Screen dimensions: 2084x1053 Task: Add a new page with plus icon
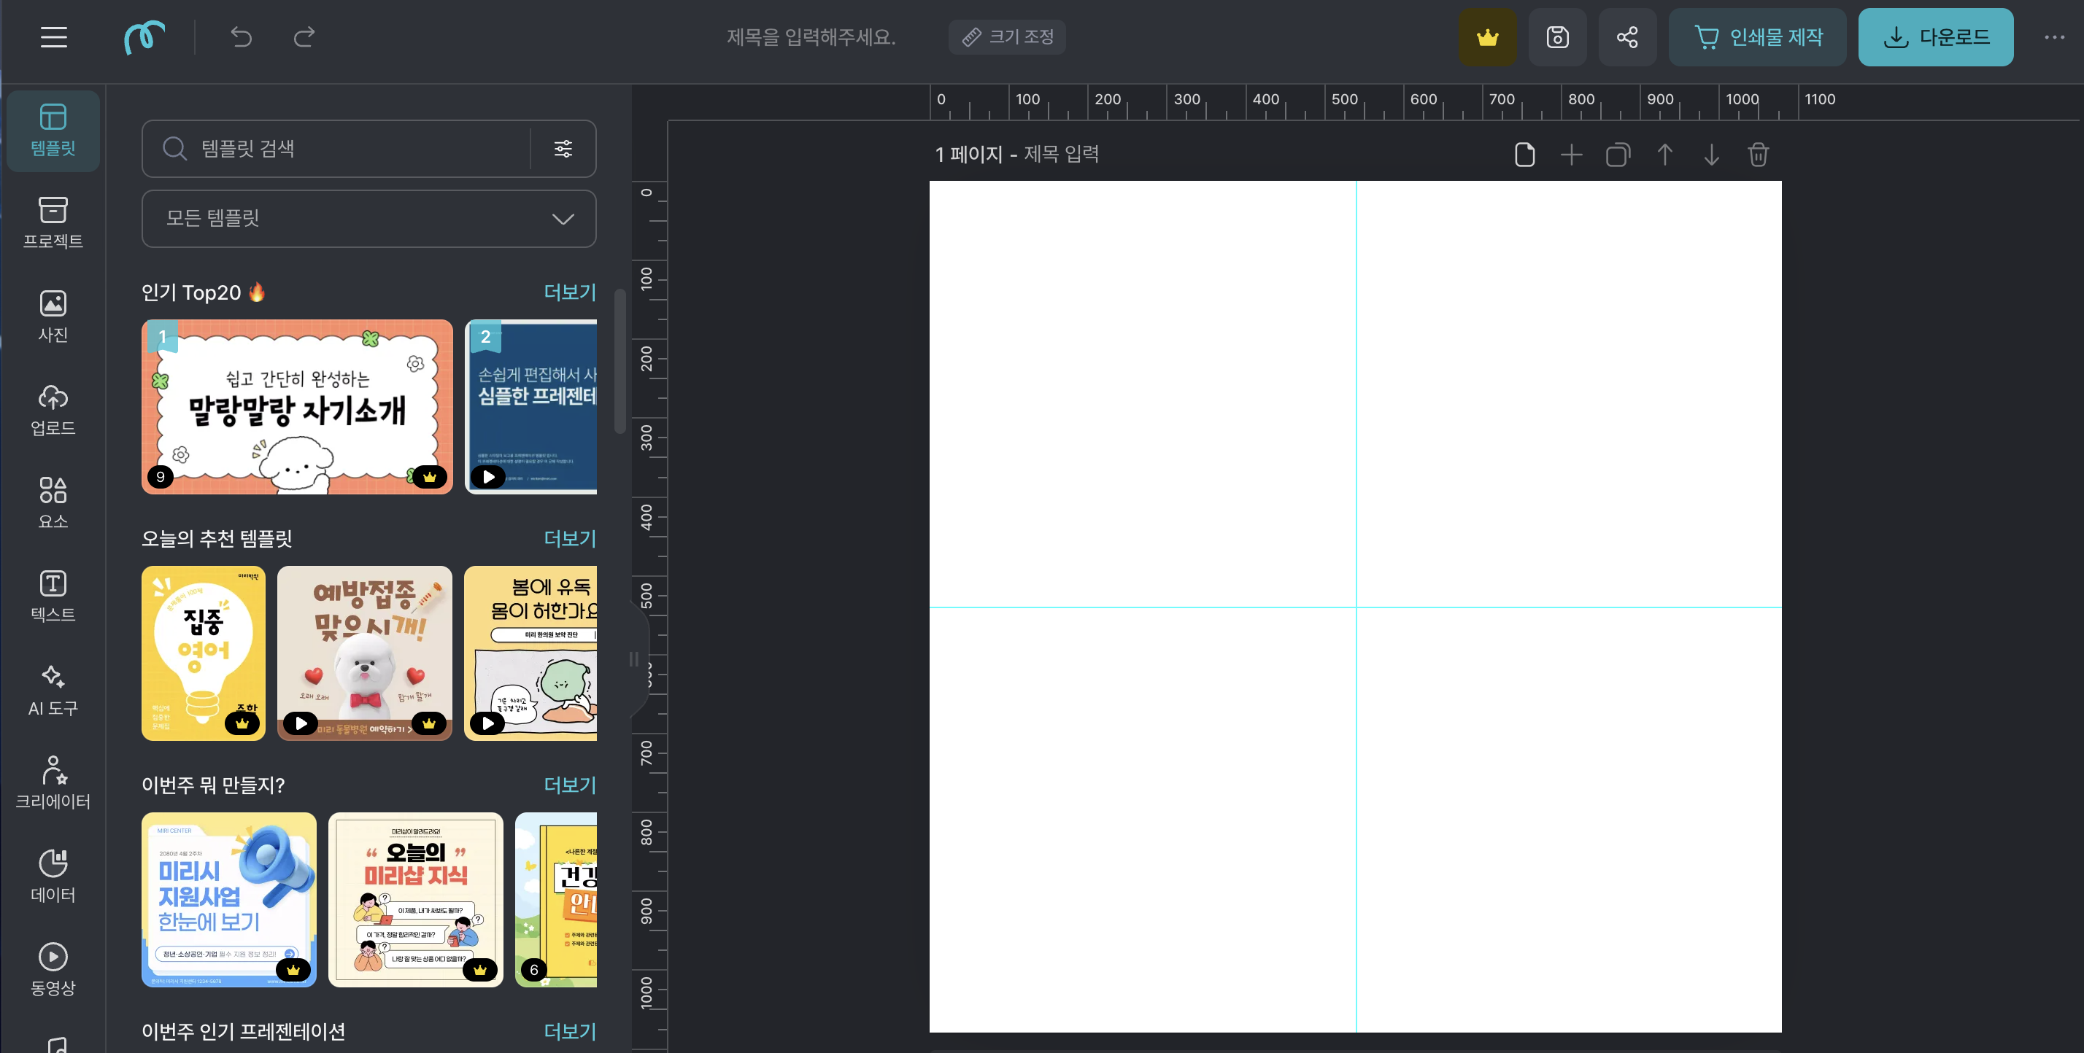point(1570,155)
